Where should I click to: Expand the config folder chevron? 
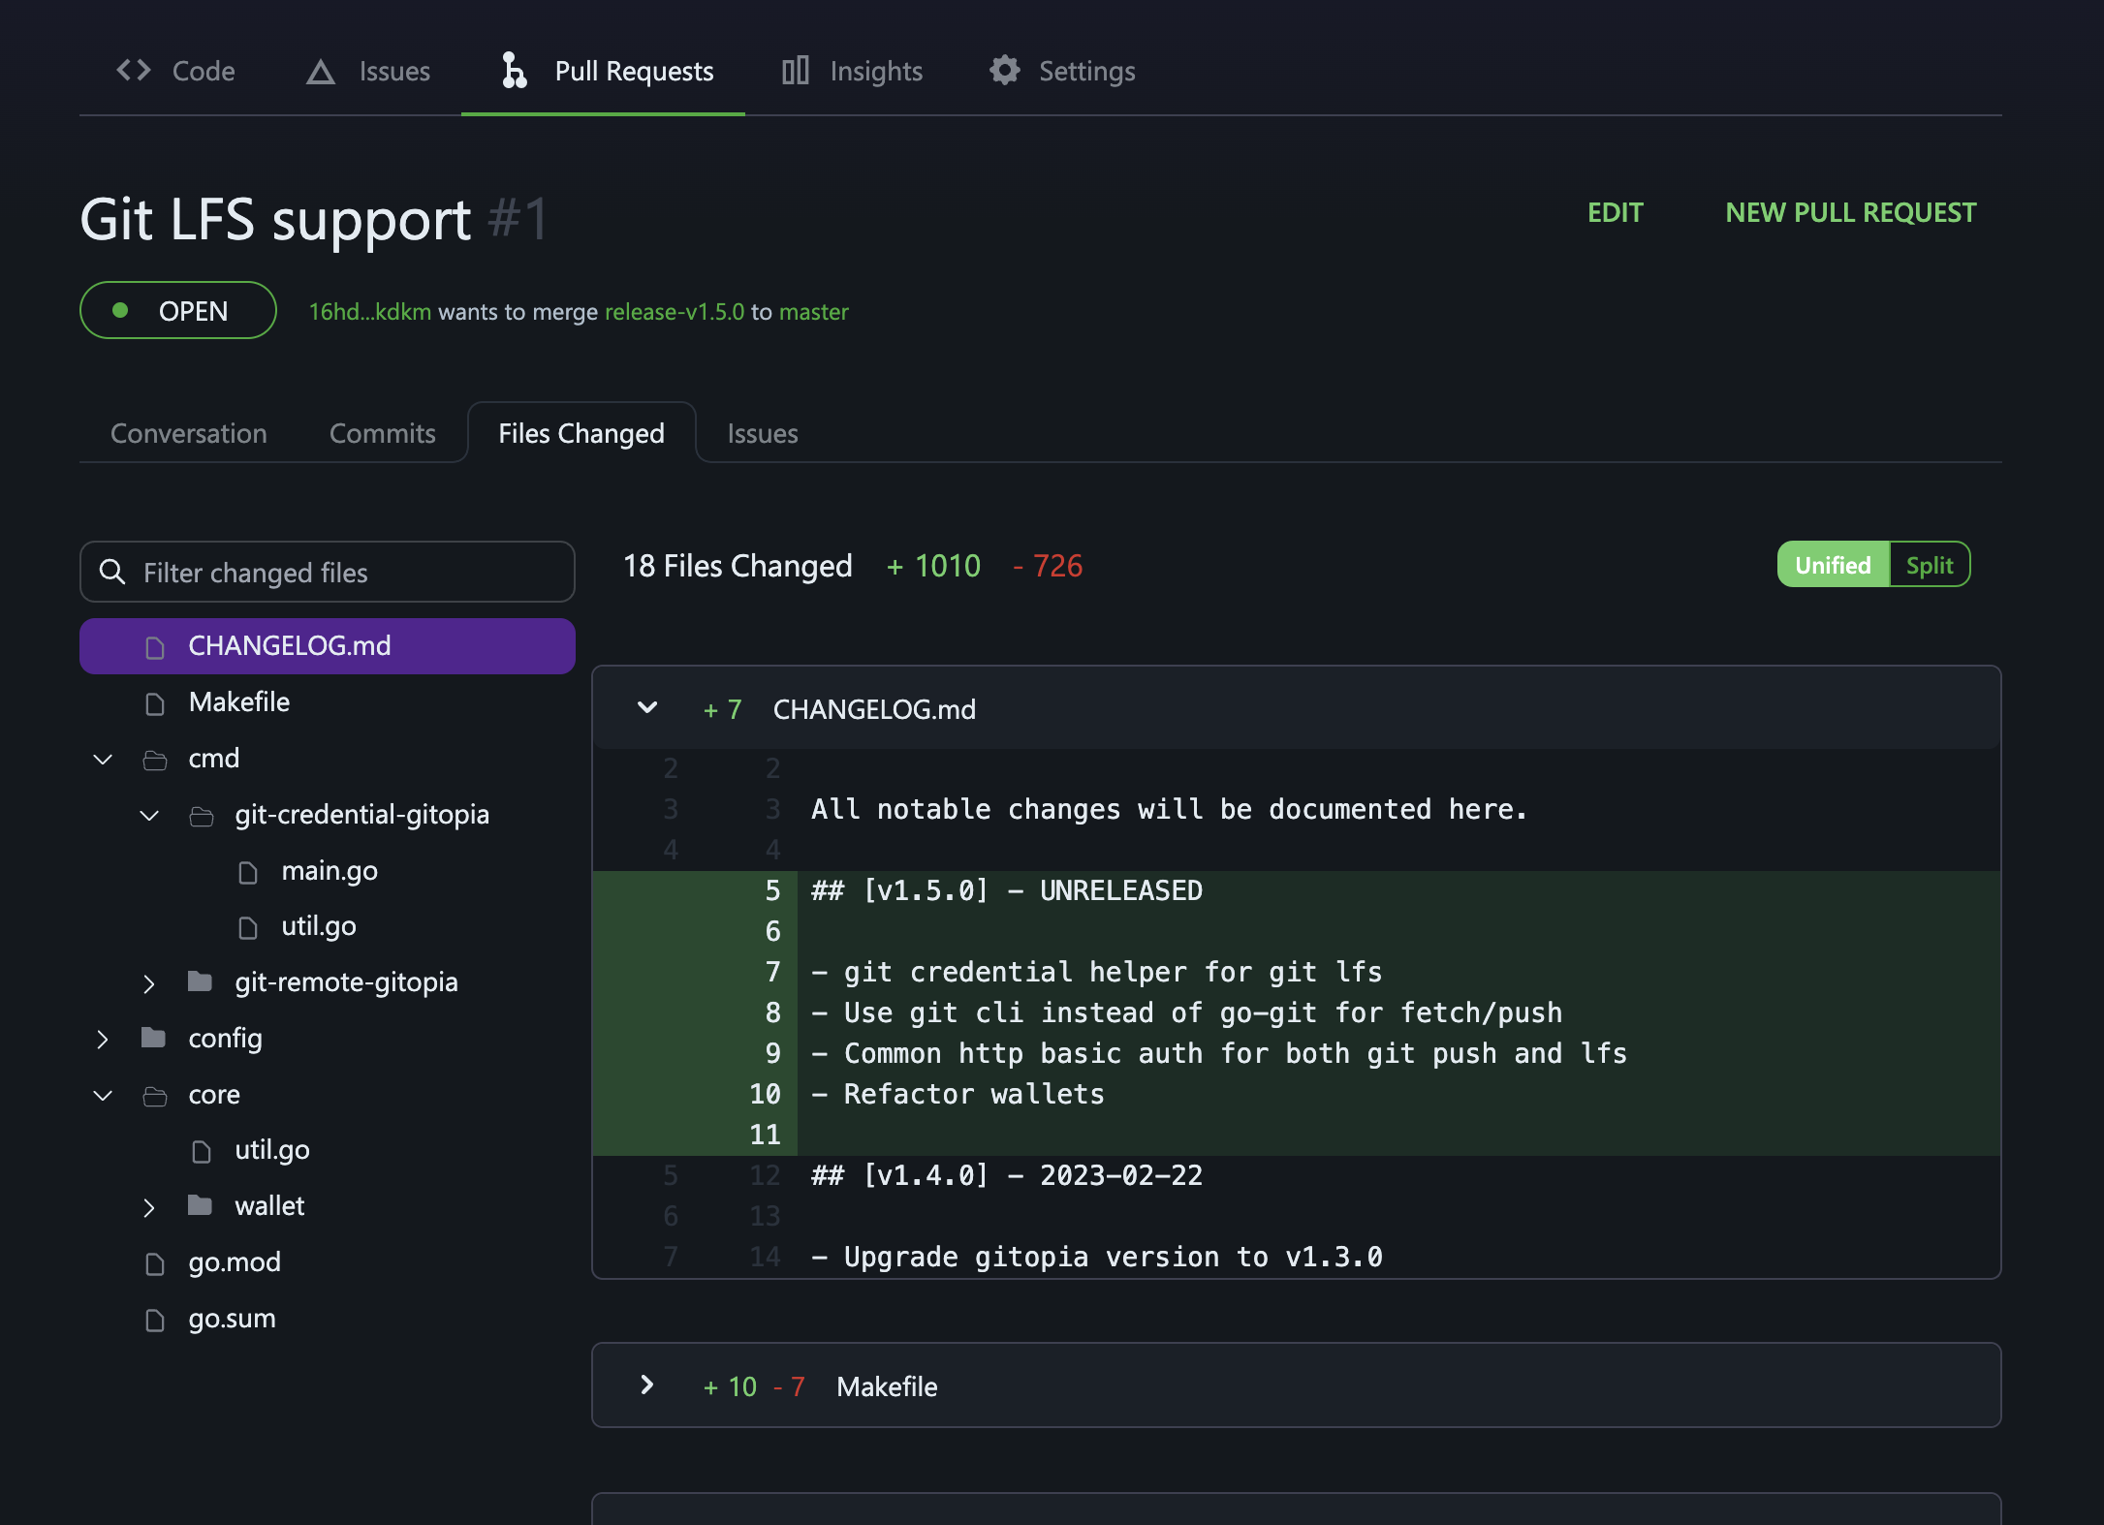point(102,1040)
